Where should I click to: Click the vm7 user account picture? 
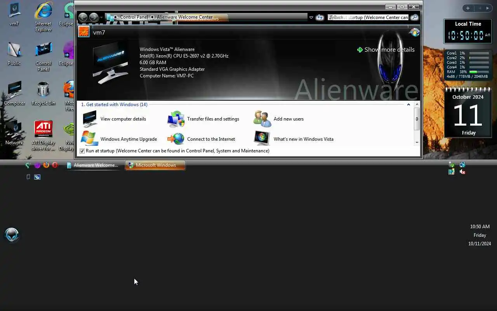click(x=84, y=31)
